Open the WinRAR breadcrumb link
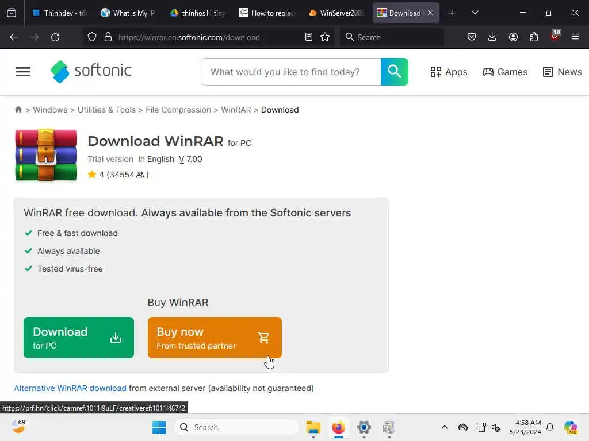Image resolution: width=589 pixels, height=441 pixels. pos(236,110)
